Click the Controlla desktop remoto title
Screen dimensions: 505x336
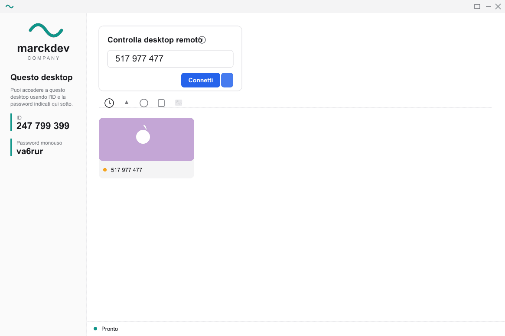155,40
